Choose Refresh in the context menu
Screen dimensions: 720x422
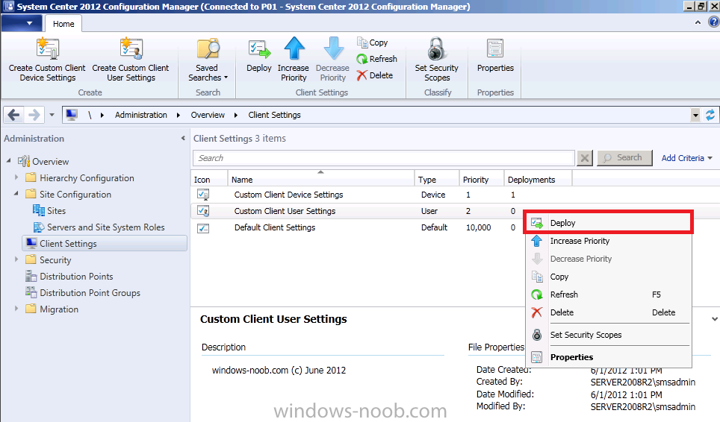click(x=608, y=295)
